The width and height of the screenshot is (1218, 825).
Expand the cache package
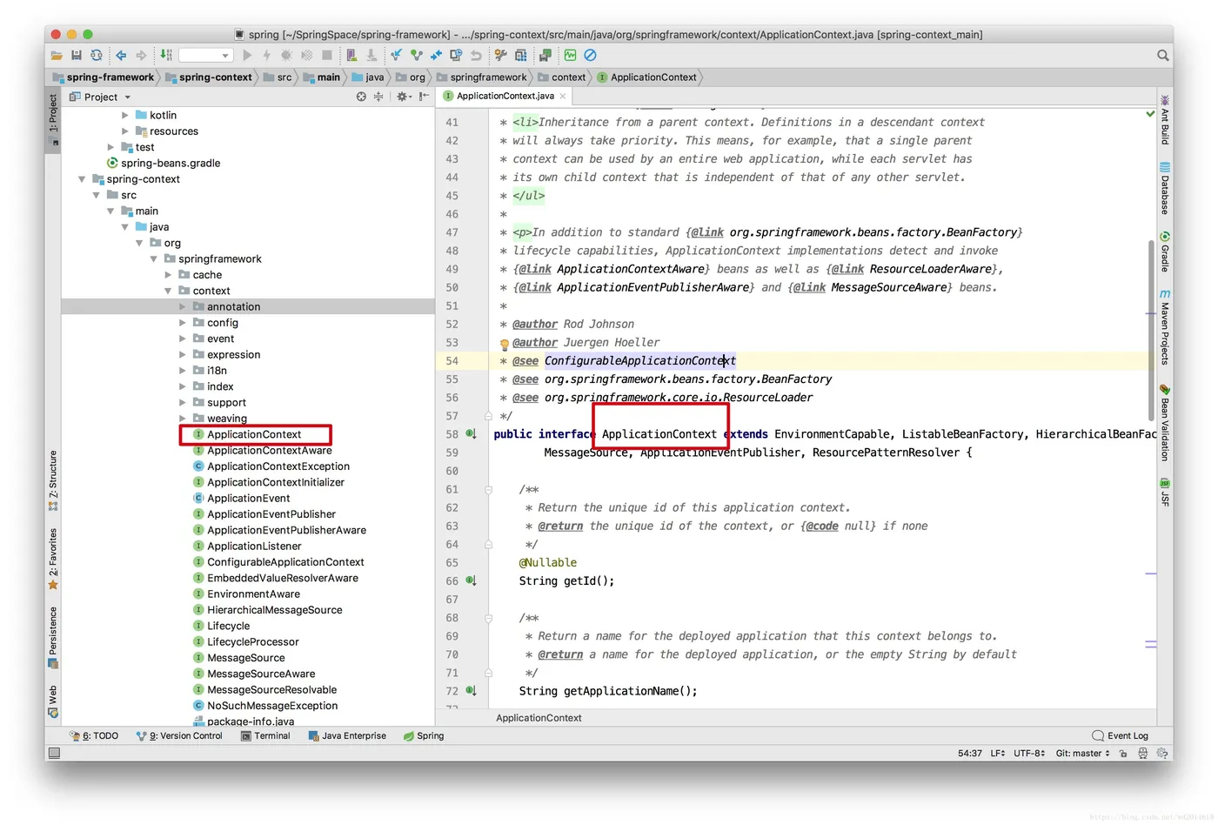pos(168,275)
